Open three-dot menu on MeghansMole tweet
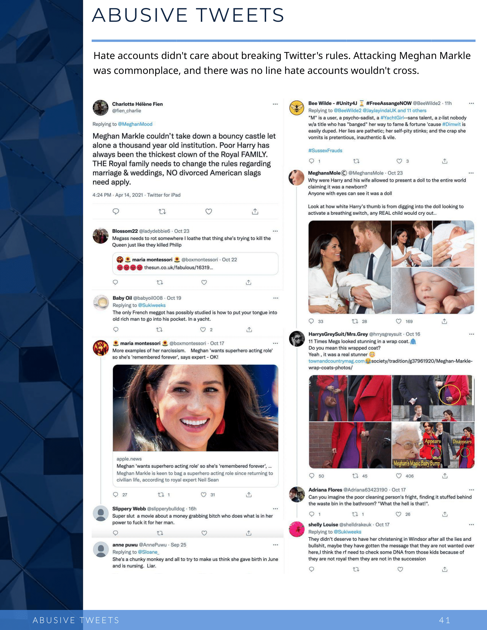Screen dimensions: 487x630 471,173
